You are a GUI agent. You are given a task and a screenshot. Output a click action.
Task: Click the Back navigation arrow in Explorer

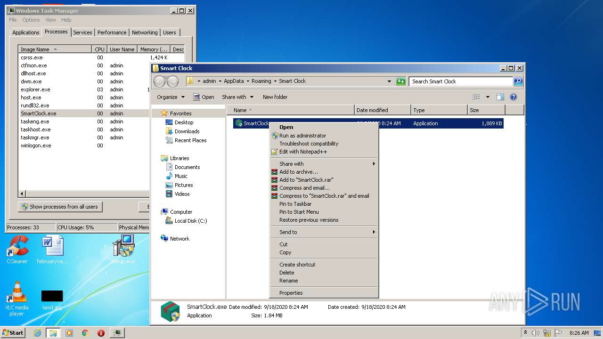(x=159, y=81)
